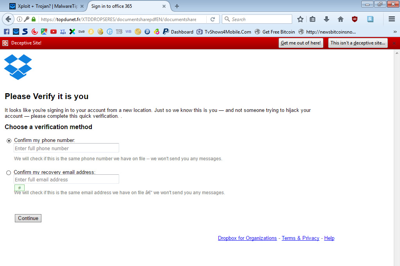The width and height of the screenshot is (400, 266).
Task: Show more bookmarks with the chevron
Action: tap(395, 32)
